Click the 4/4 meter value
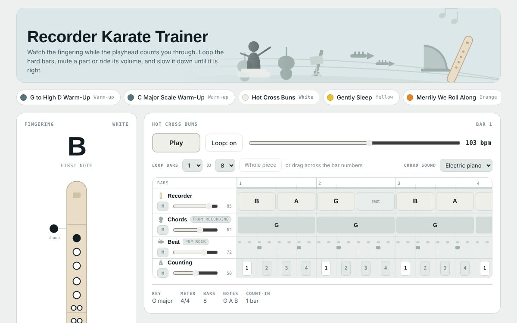Viewport: 517px width, 323px height. tap(185, 301)
